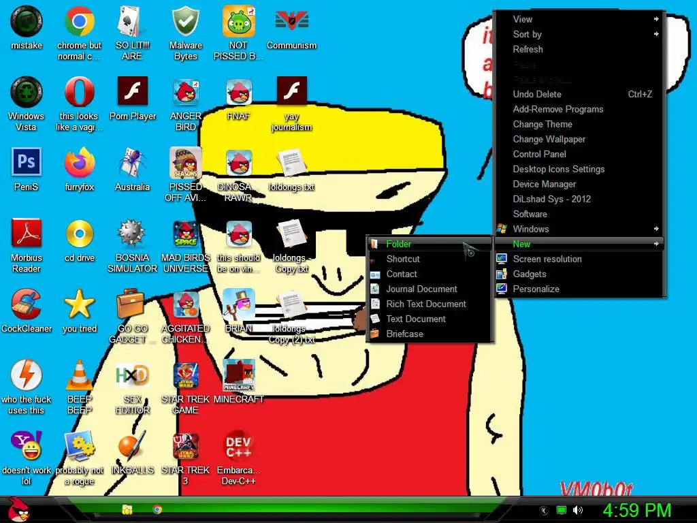
Task: Open 'Device Manager' menu entry
Action: click(580, 184)
